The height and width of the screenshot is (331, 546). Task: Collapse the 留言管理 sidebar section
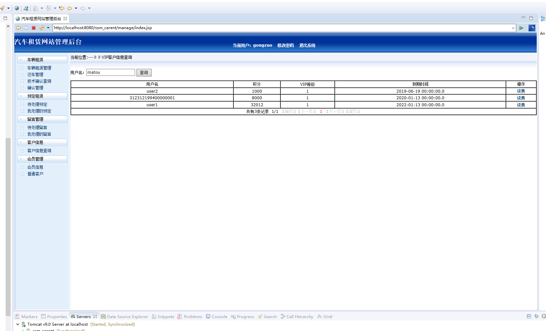(42, 119)
